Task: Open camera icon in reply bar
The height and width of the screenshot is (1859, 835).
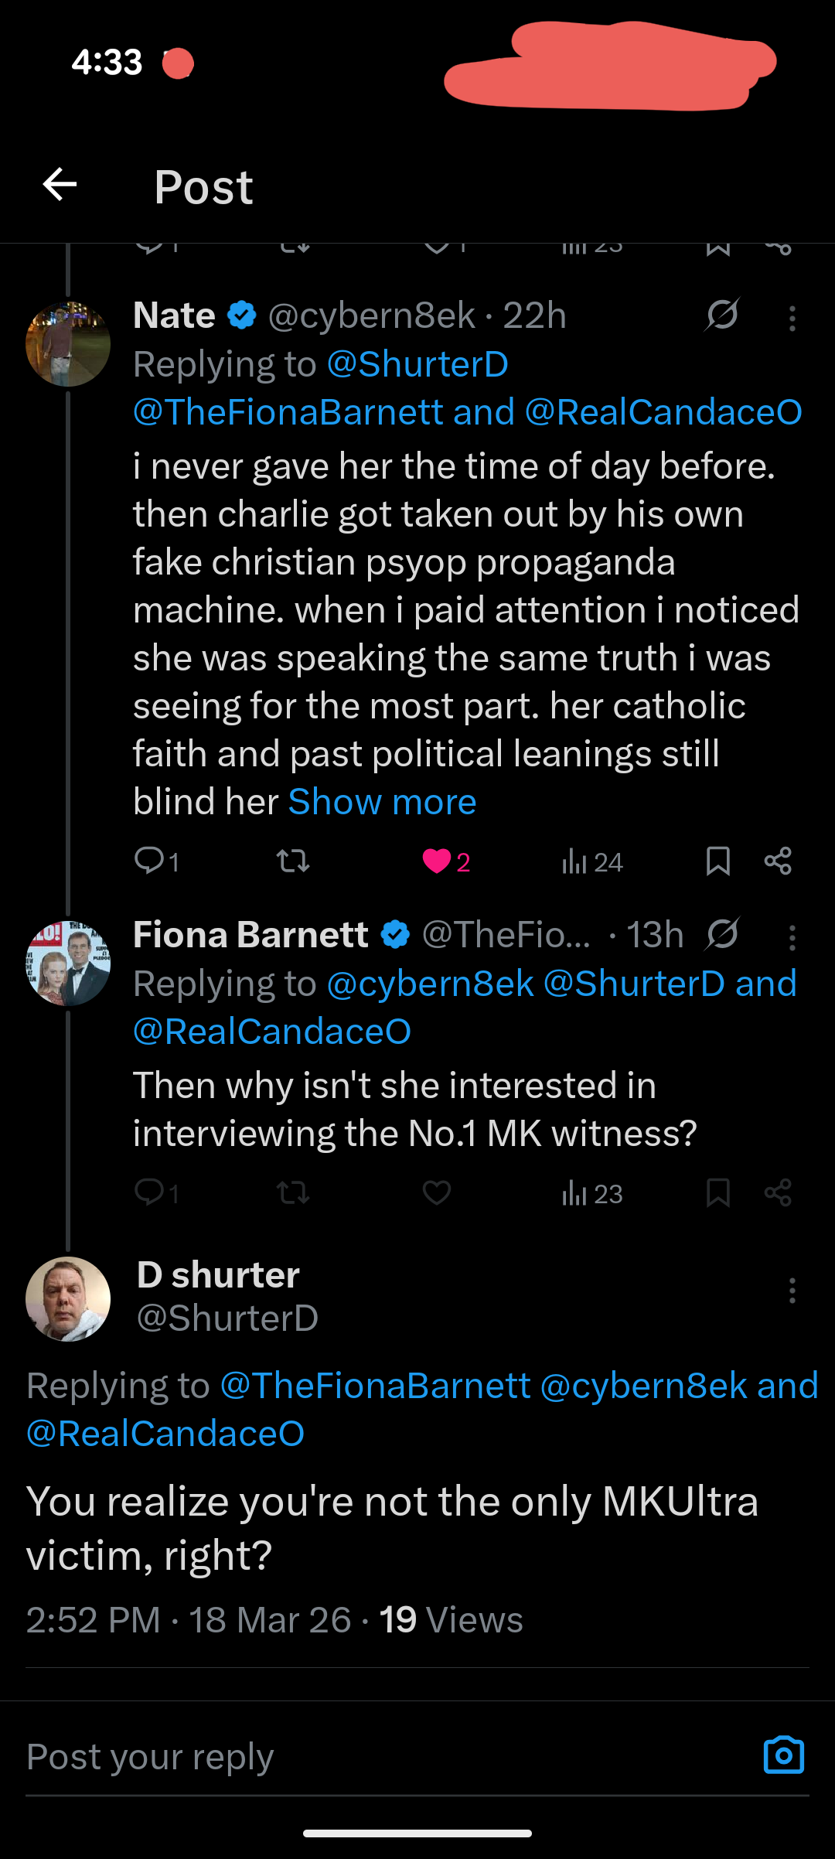Action: tap(783, 1755)
